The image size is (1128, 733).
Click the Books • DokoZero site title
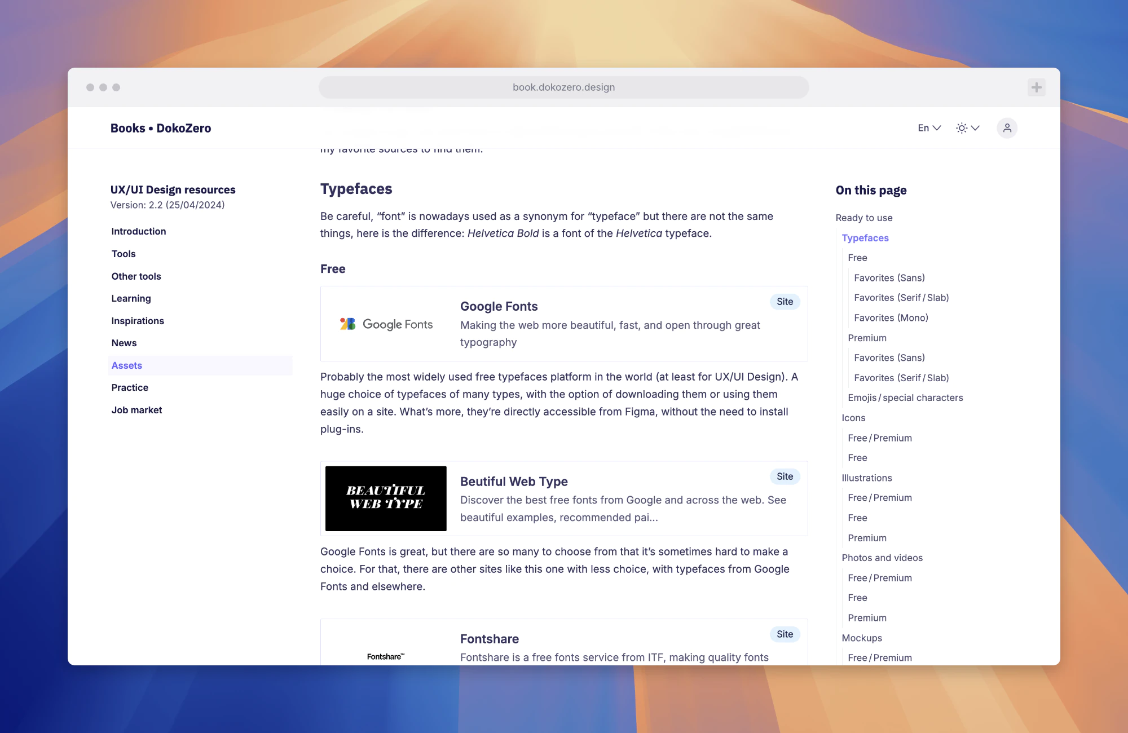coord(161,128)
